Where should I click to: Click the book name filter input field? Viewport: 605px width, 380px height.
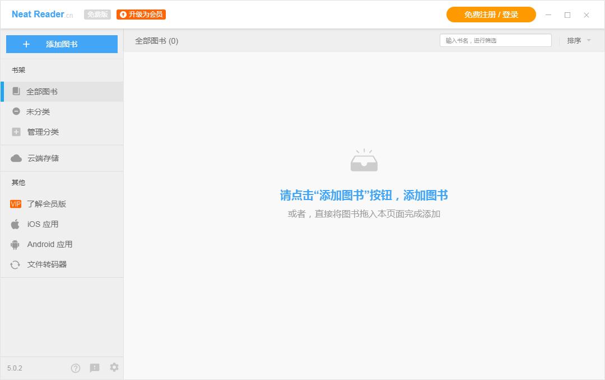click(x=495, y=40)
